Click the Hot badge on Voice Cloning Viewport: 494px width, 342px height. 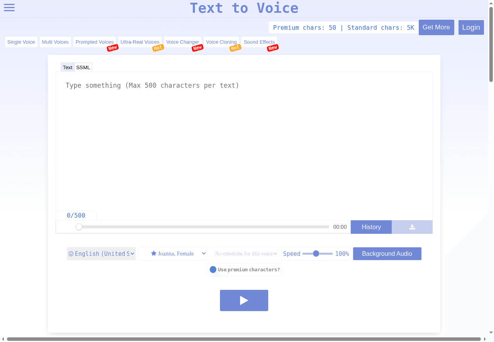pos(235,48)
